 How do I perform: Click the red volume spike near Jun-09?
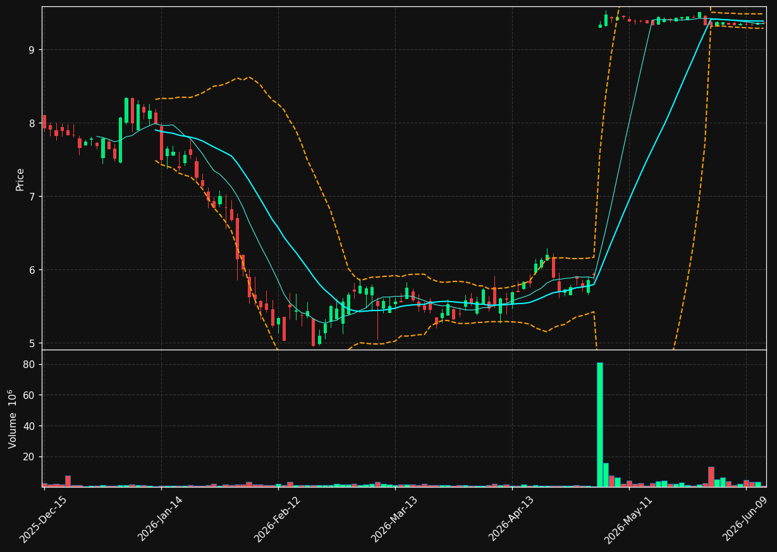pyautogui.click(x=711, y=477)
